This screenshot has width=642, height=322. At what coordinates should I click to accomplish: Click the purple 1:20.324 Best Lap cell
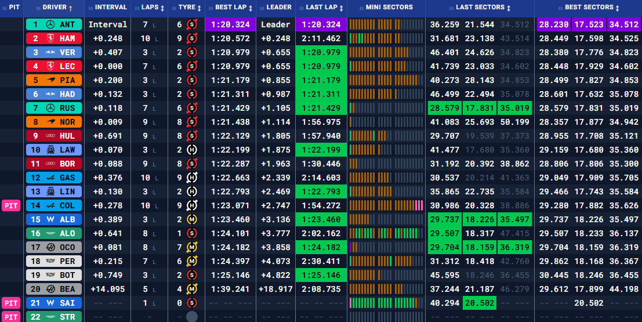(230, 25)
